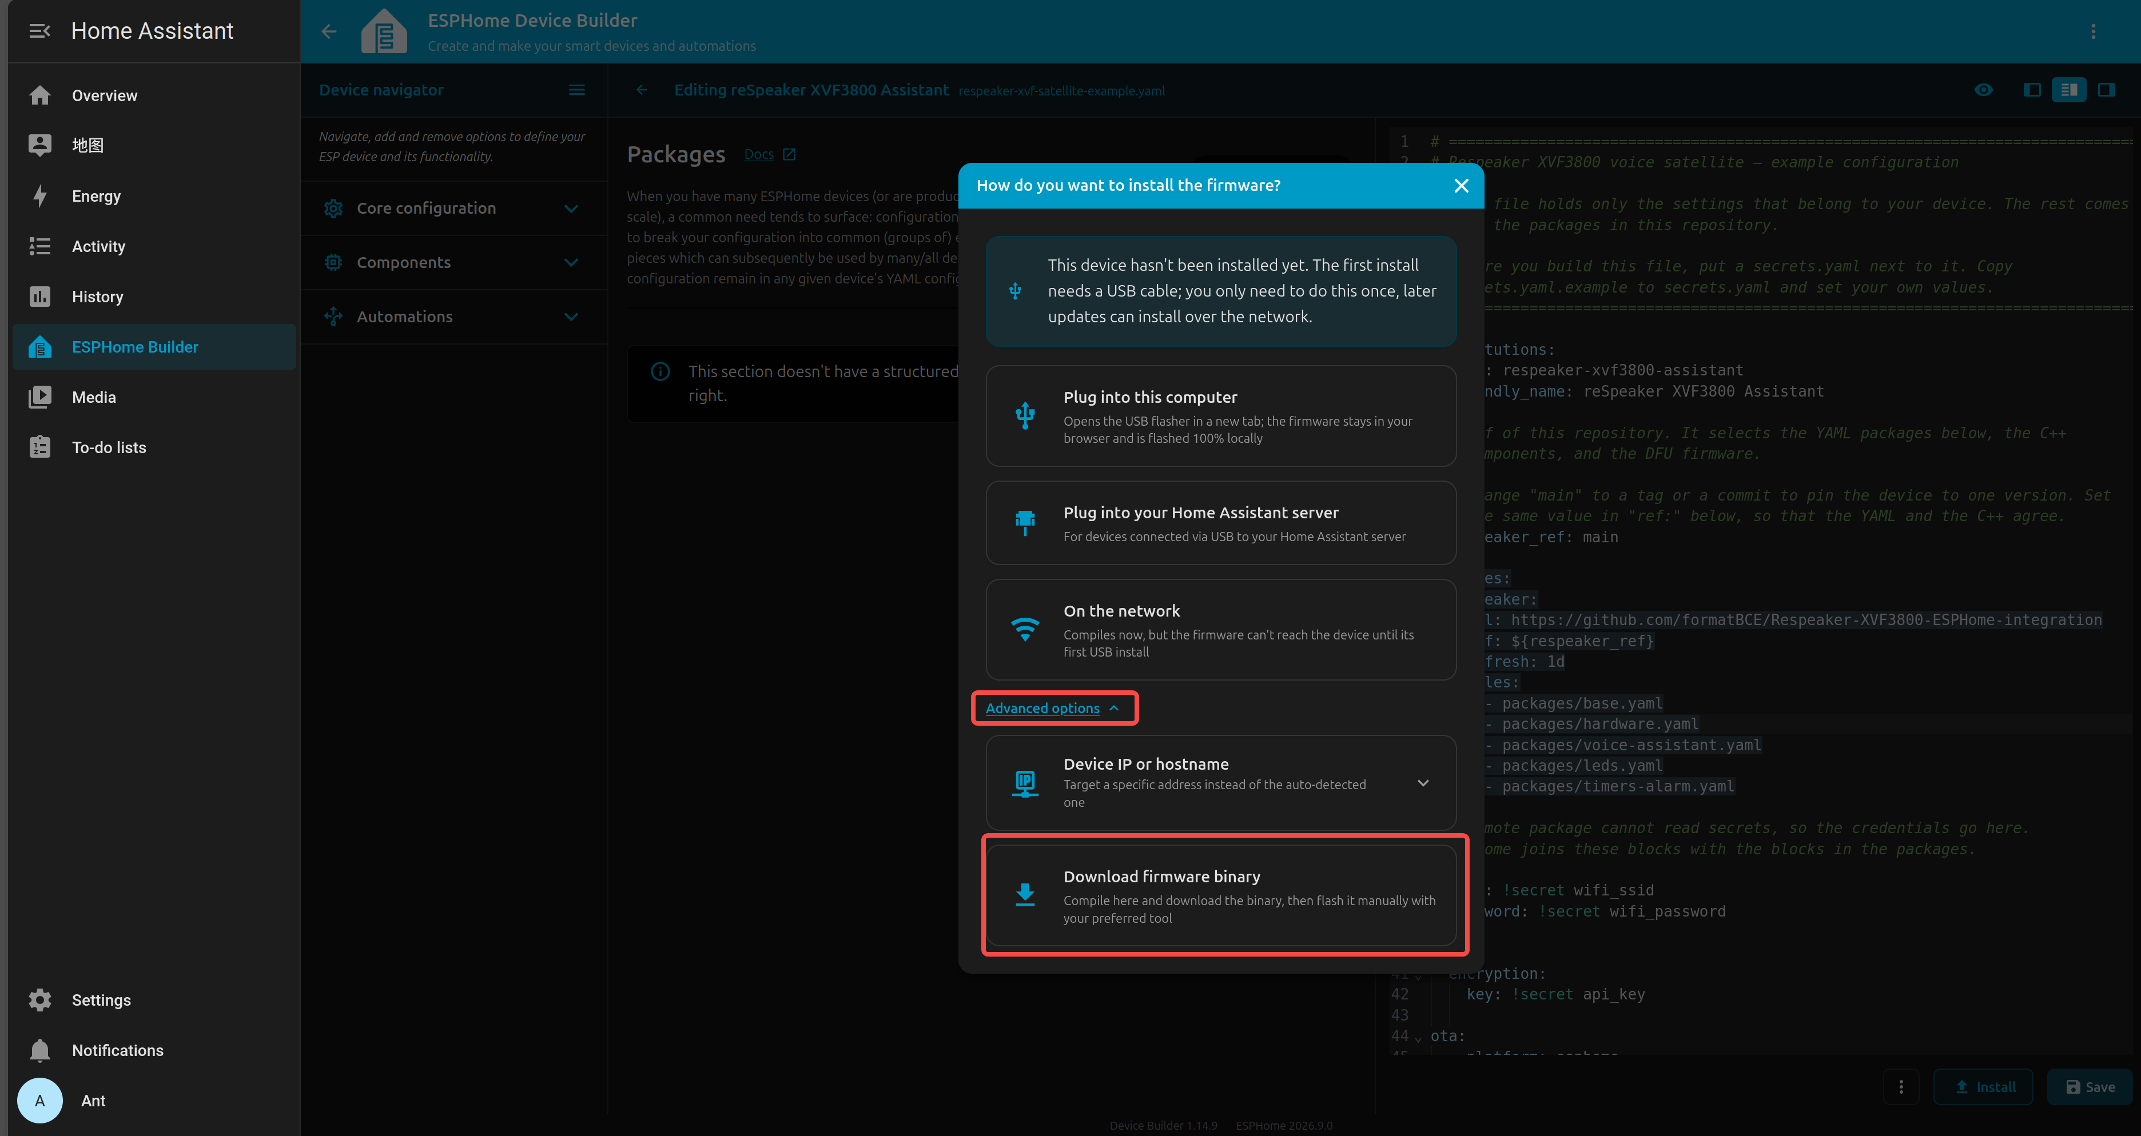Collapse the Home Assistant sidebar menu icon
Viewport: 2141px width, 1136px height.
(x=39, y=31)
